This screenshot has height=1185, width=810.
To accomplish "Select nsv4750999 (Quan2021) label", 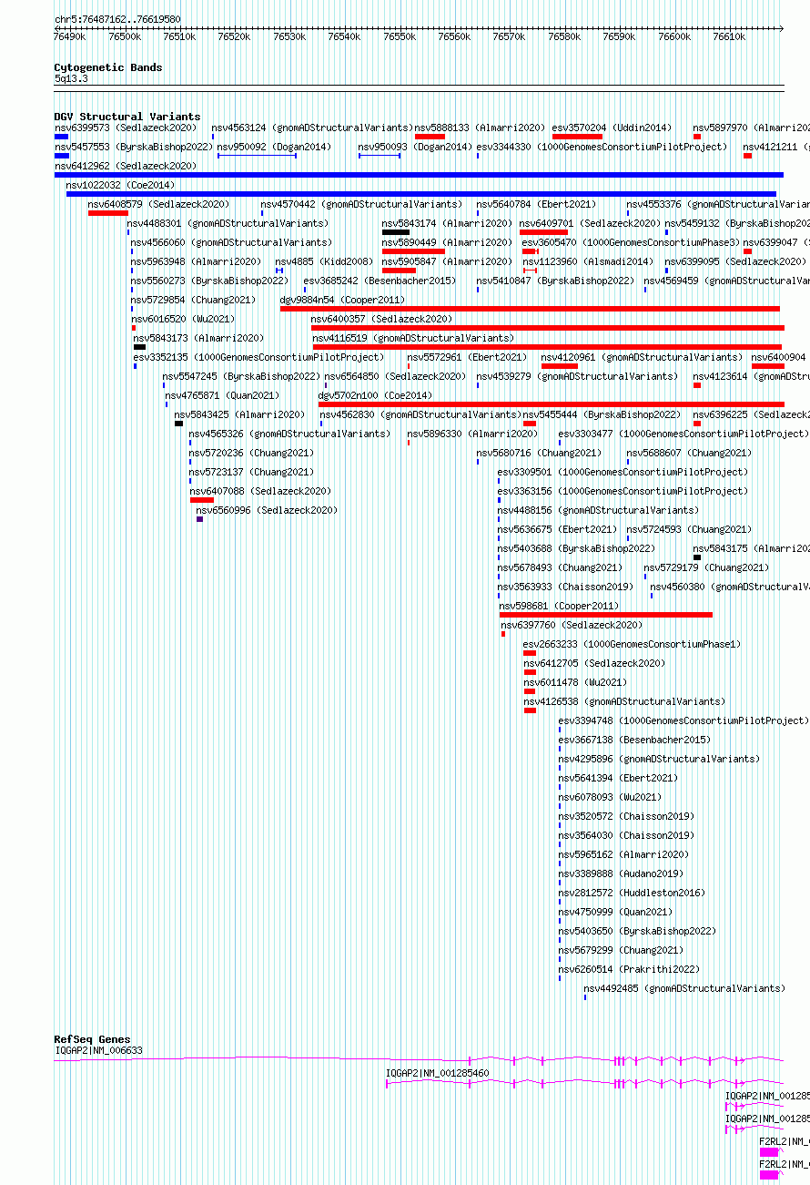I will [x=615, y=913].
